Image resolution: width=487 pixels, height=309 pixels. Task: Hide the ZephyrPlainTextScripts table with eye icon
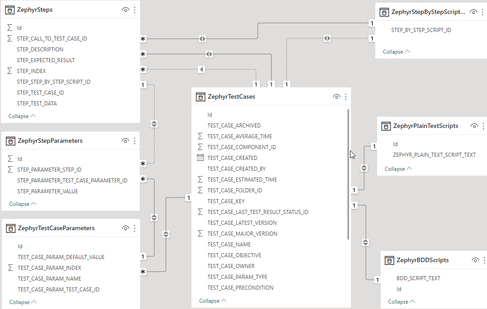point(474,126)
